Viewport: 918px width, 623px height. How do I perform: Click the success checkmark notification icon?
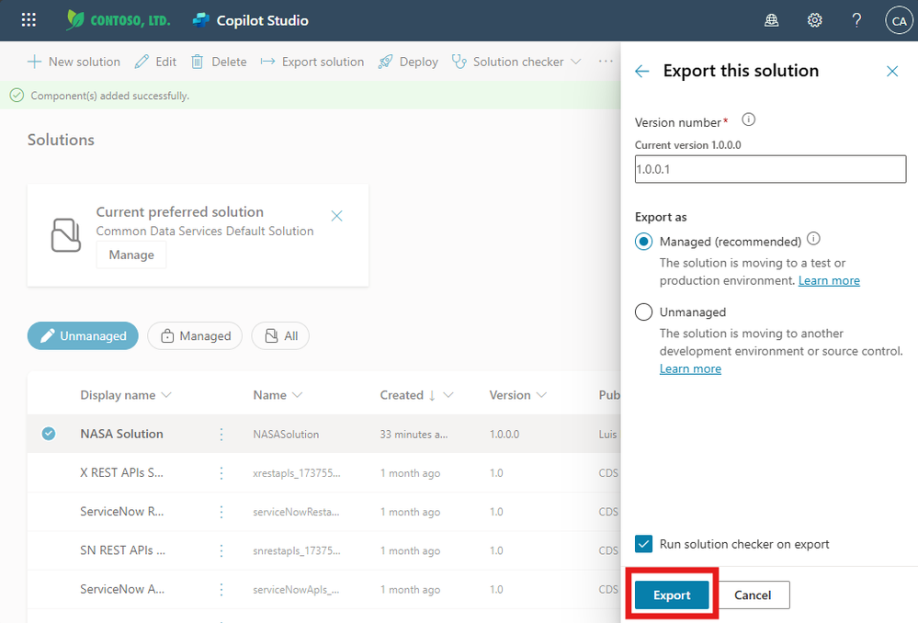point(17,96)
